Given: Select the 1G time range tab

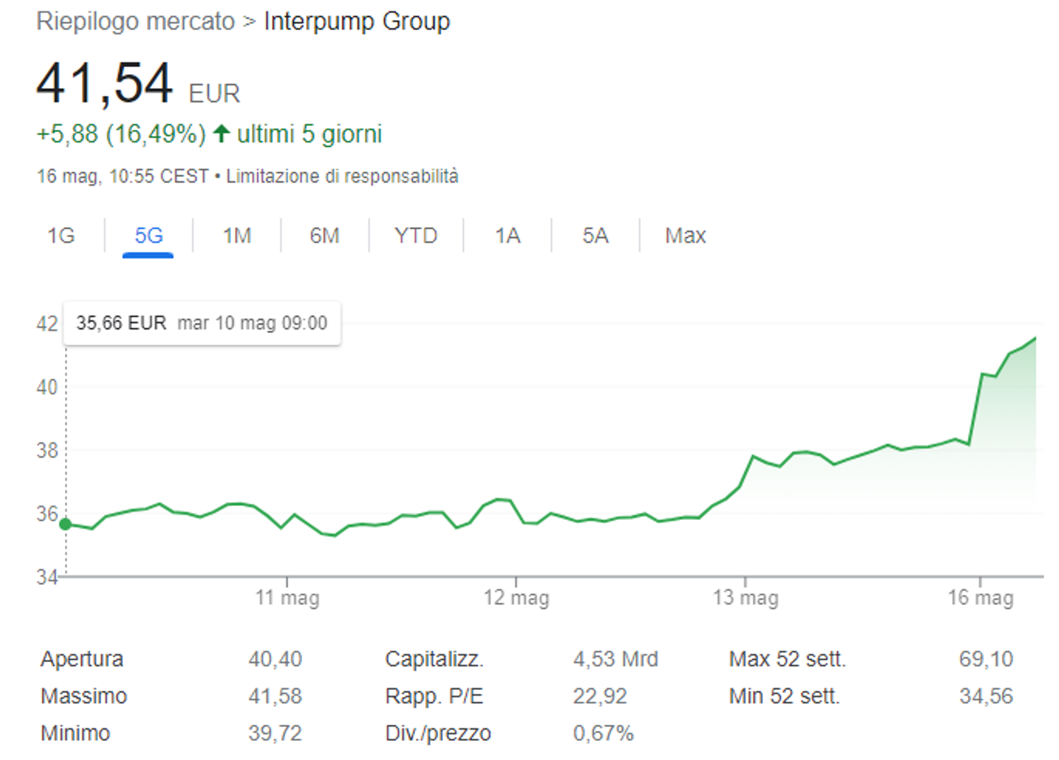Looking at the screenshot, I should point(61,236).
